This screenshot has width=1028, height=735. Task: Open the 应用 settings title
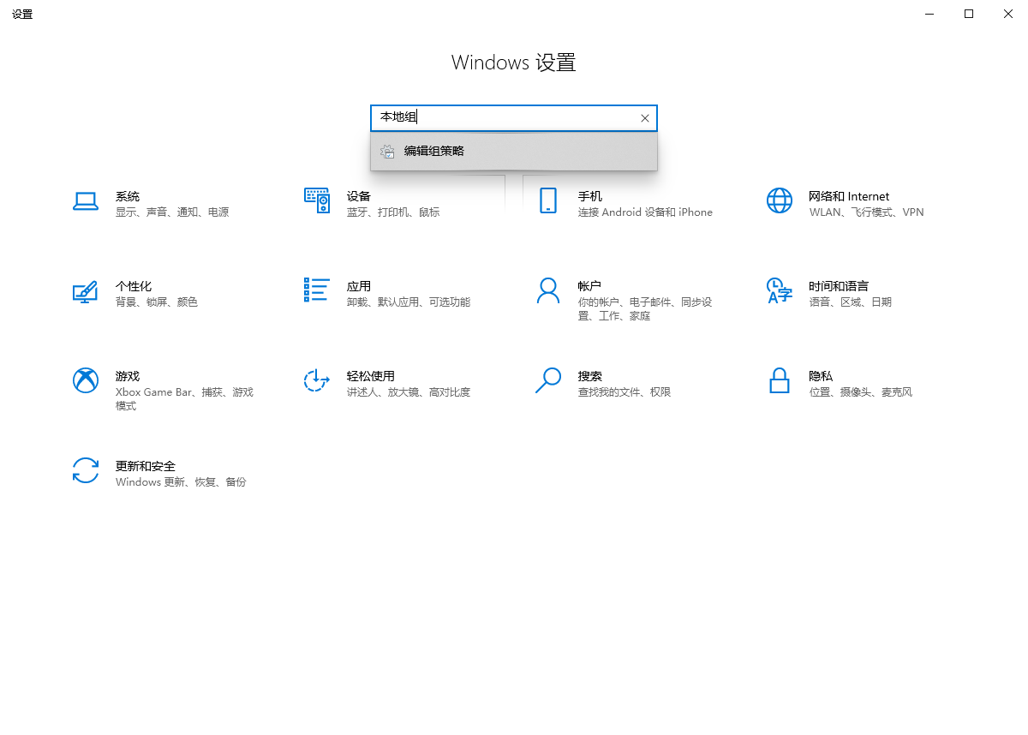click(359, 286)
